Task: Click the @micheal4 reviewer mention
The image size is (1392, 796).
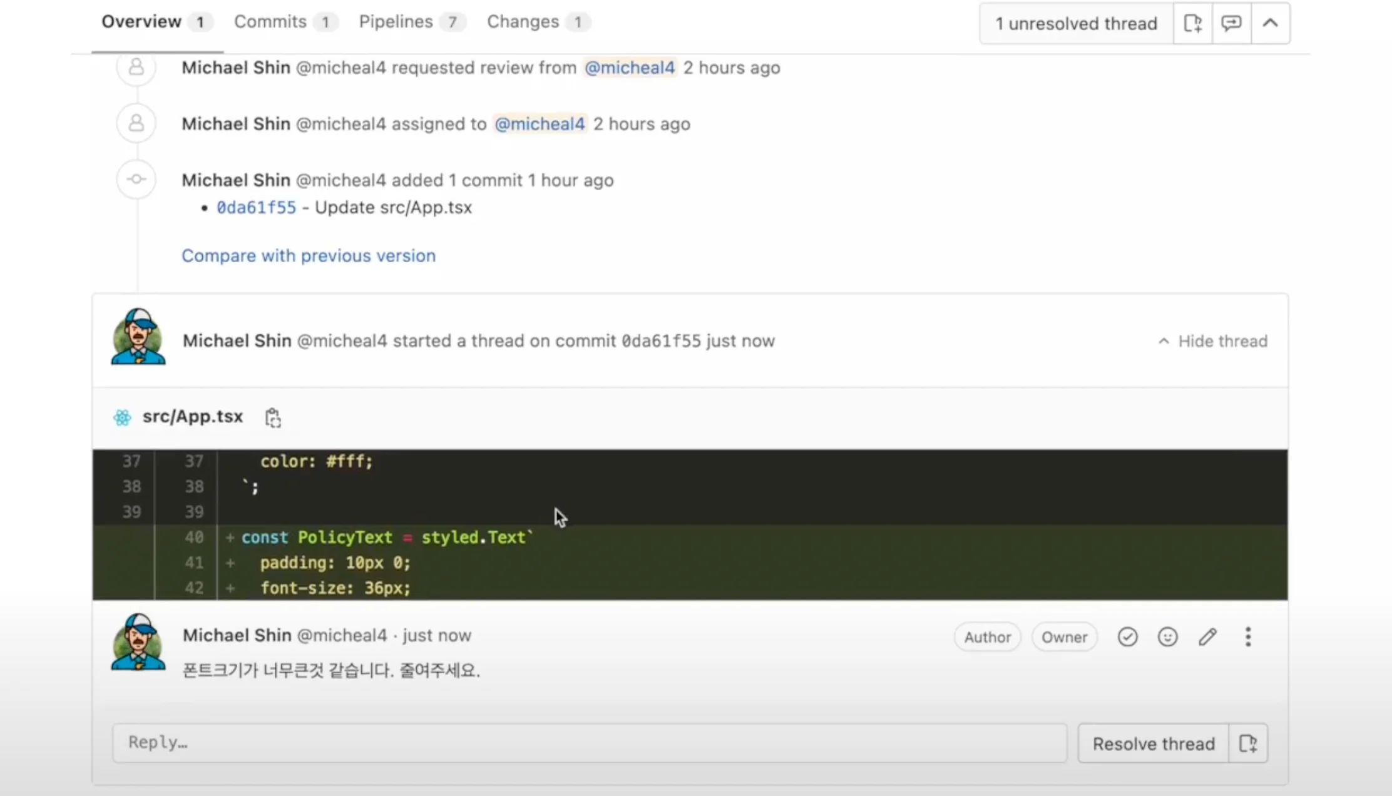Action: point(630,68)
